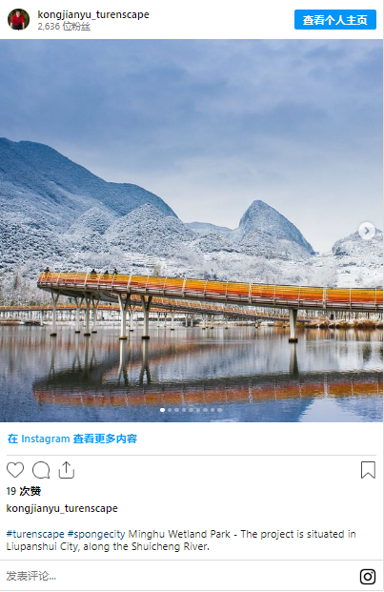
Task: Open the #turenscape hashtag
Action: (x=35, y=534)
